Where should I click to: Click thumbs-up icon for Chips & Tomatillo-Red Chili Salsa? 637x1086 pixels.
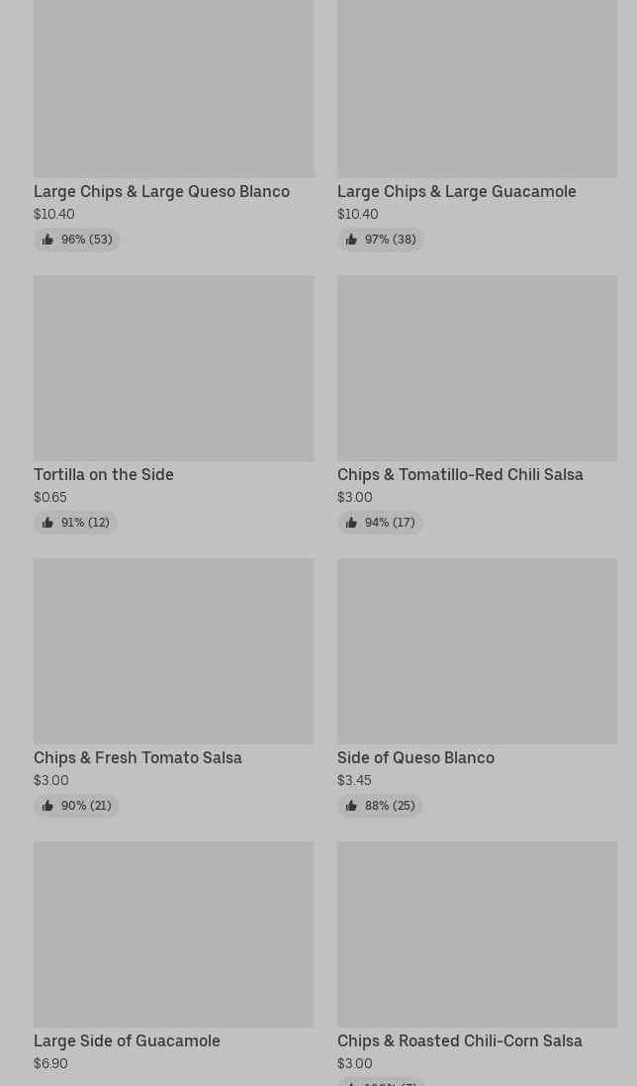(351, 523)
